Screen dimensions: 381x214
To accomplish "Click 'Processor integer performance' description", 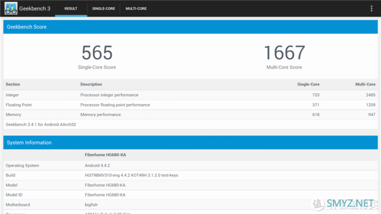I will [109, 95].
